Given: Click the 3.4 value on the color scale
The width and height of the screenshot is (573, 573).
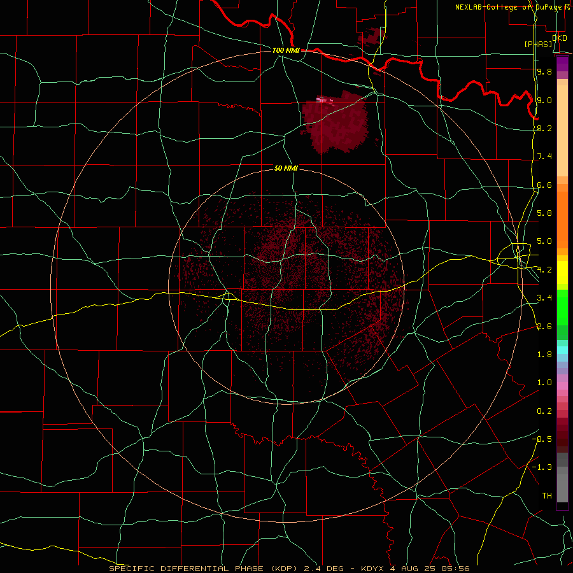Looking at the screenshot, I should pos(544,298).
